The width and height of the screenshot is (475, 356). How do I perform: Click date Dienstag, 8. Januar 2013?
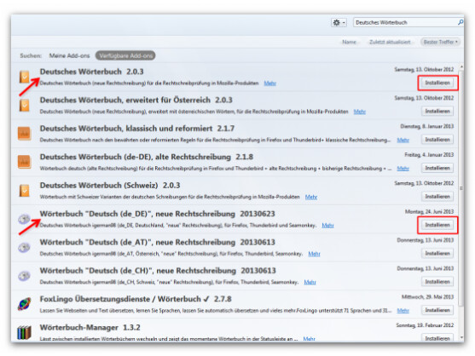427,126
